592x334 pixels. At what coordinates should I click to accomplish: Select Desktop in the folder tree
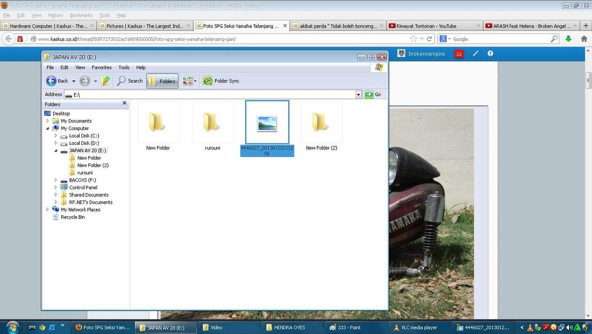tap(61, 114)
